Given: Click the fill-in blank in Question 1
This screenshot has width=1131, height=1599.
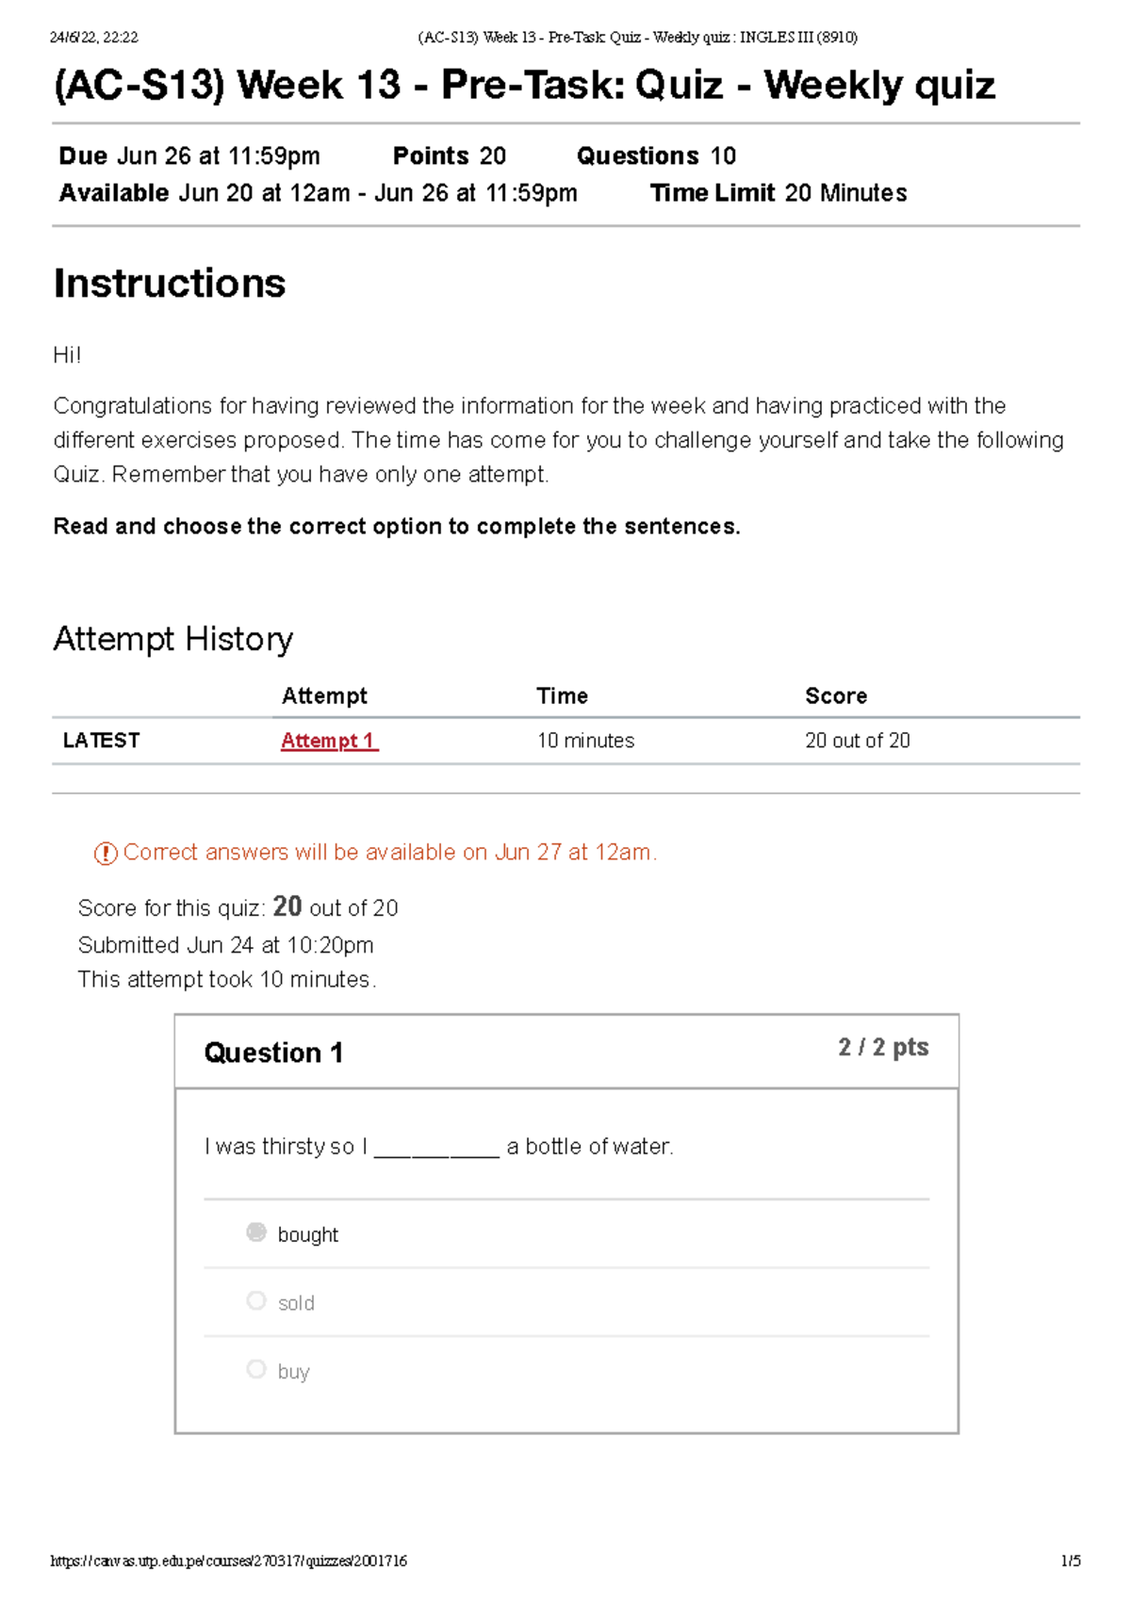Looking at the screenshot, I should pos(436,1148).
